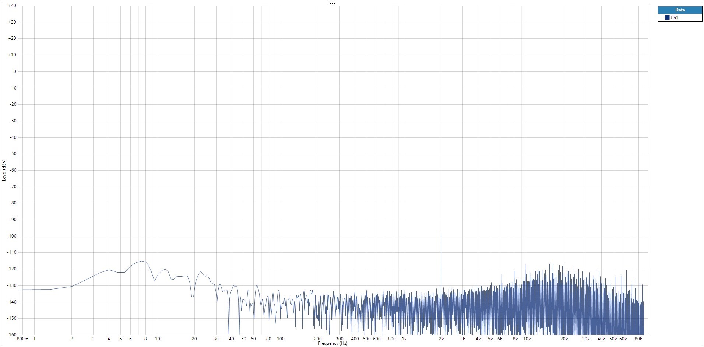This screenshot has height=347, width=704.
Task: Click the spectral peak tip at 2 kHz
Action: pyautogui.click(x=441, y=232)
